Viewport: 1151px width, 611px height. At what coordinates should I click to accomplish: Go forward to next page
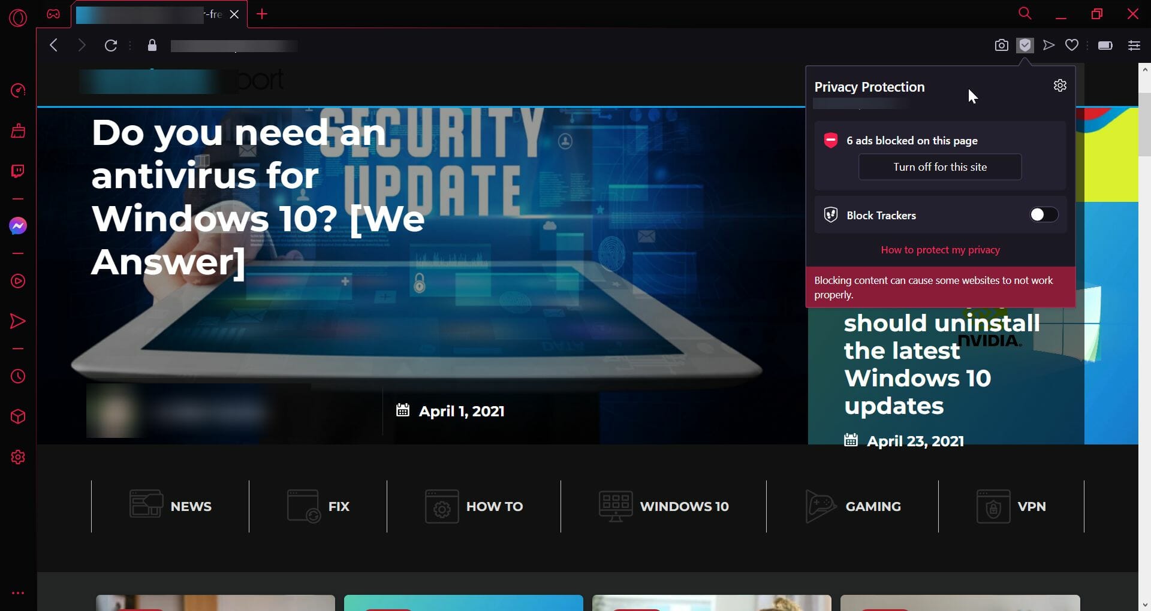click(82, 46)
